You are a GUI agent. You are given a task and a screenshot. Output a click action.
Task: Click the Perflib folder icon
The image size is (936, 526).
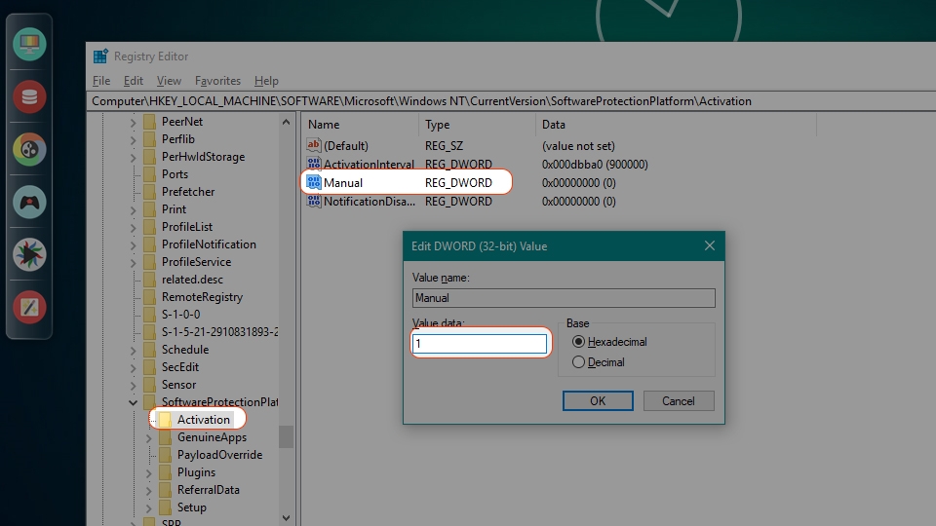click(149, 139)
